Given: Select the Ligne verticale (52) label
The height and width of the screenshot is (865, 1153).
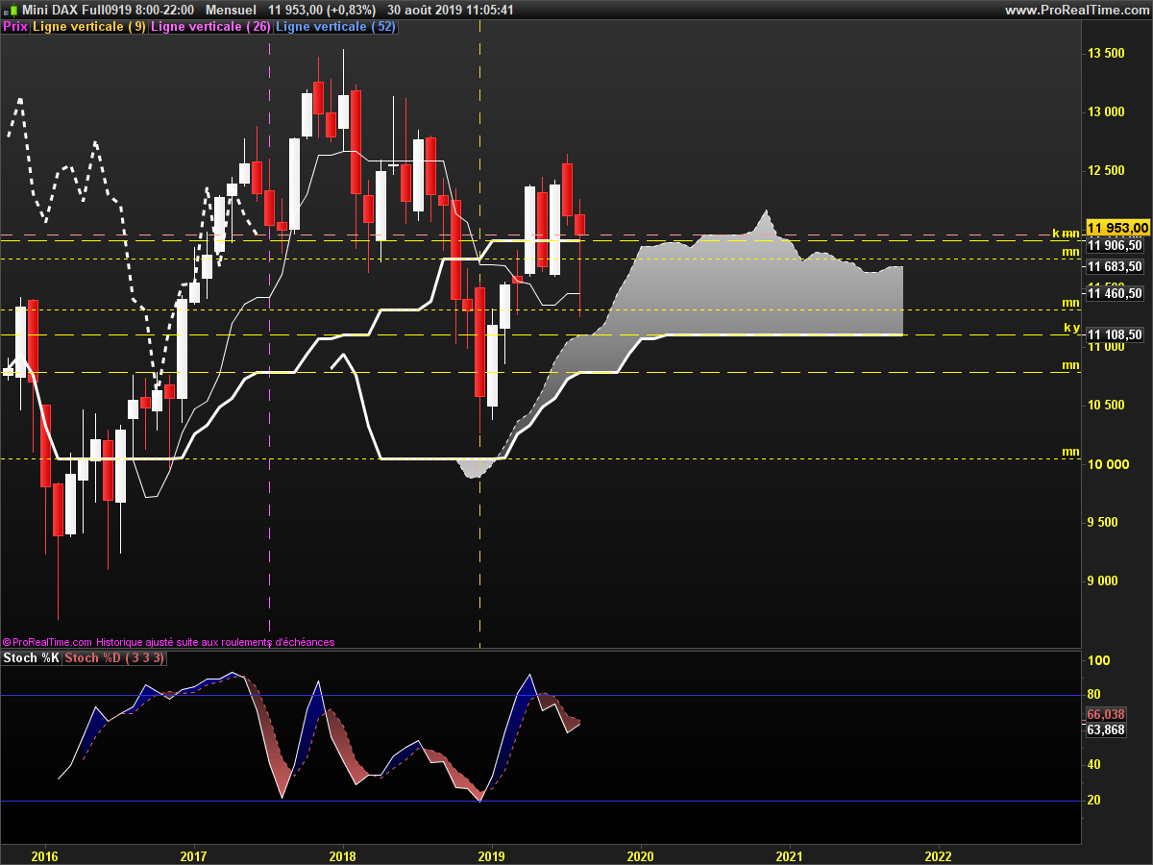Looking at the screenshot, I should pos(335,27).
